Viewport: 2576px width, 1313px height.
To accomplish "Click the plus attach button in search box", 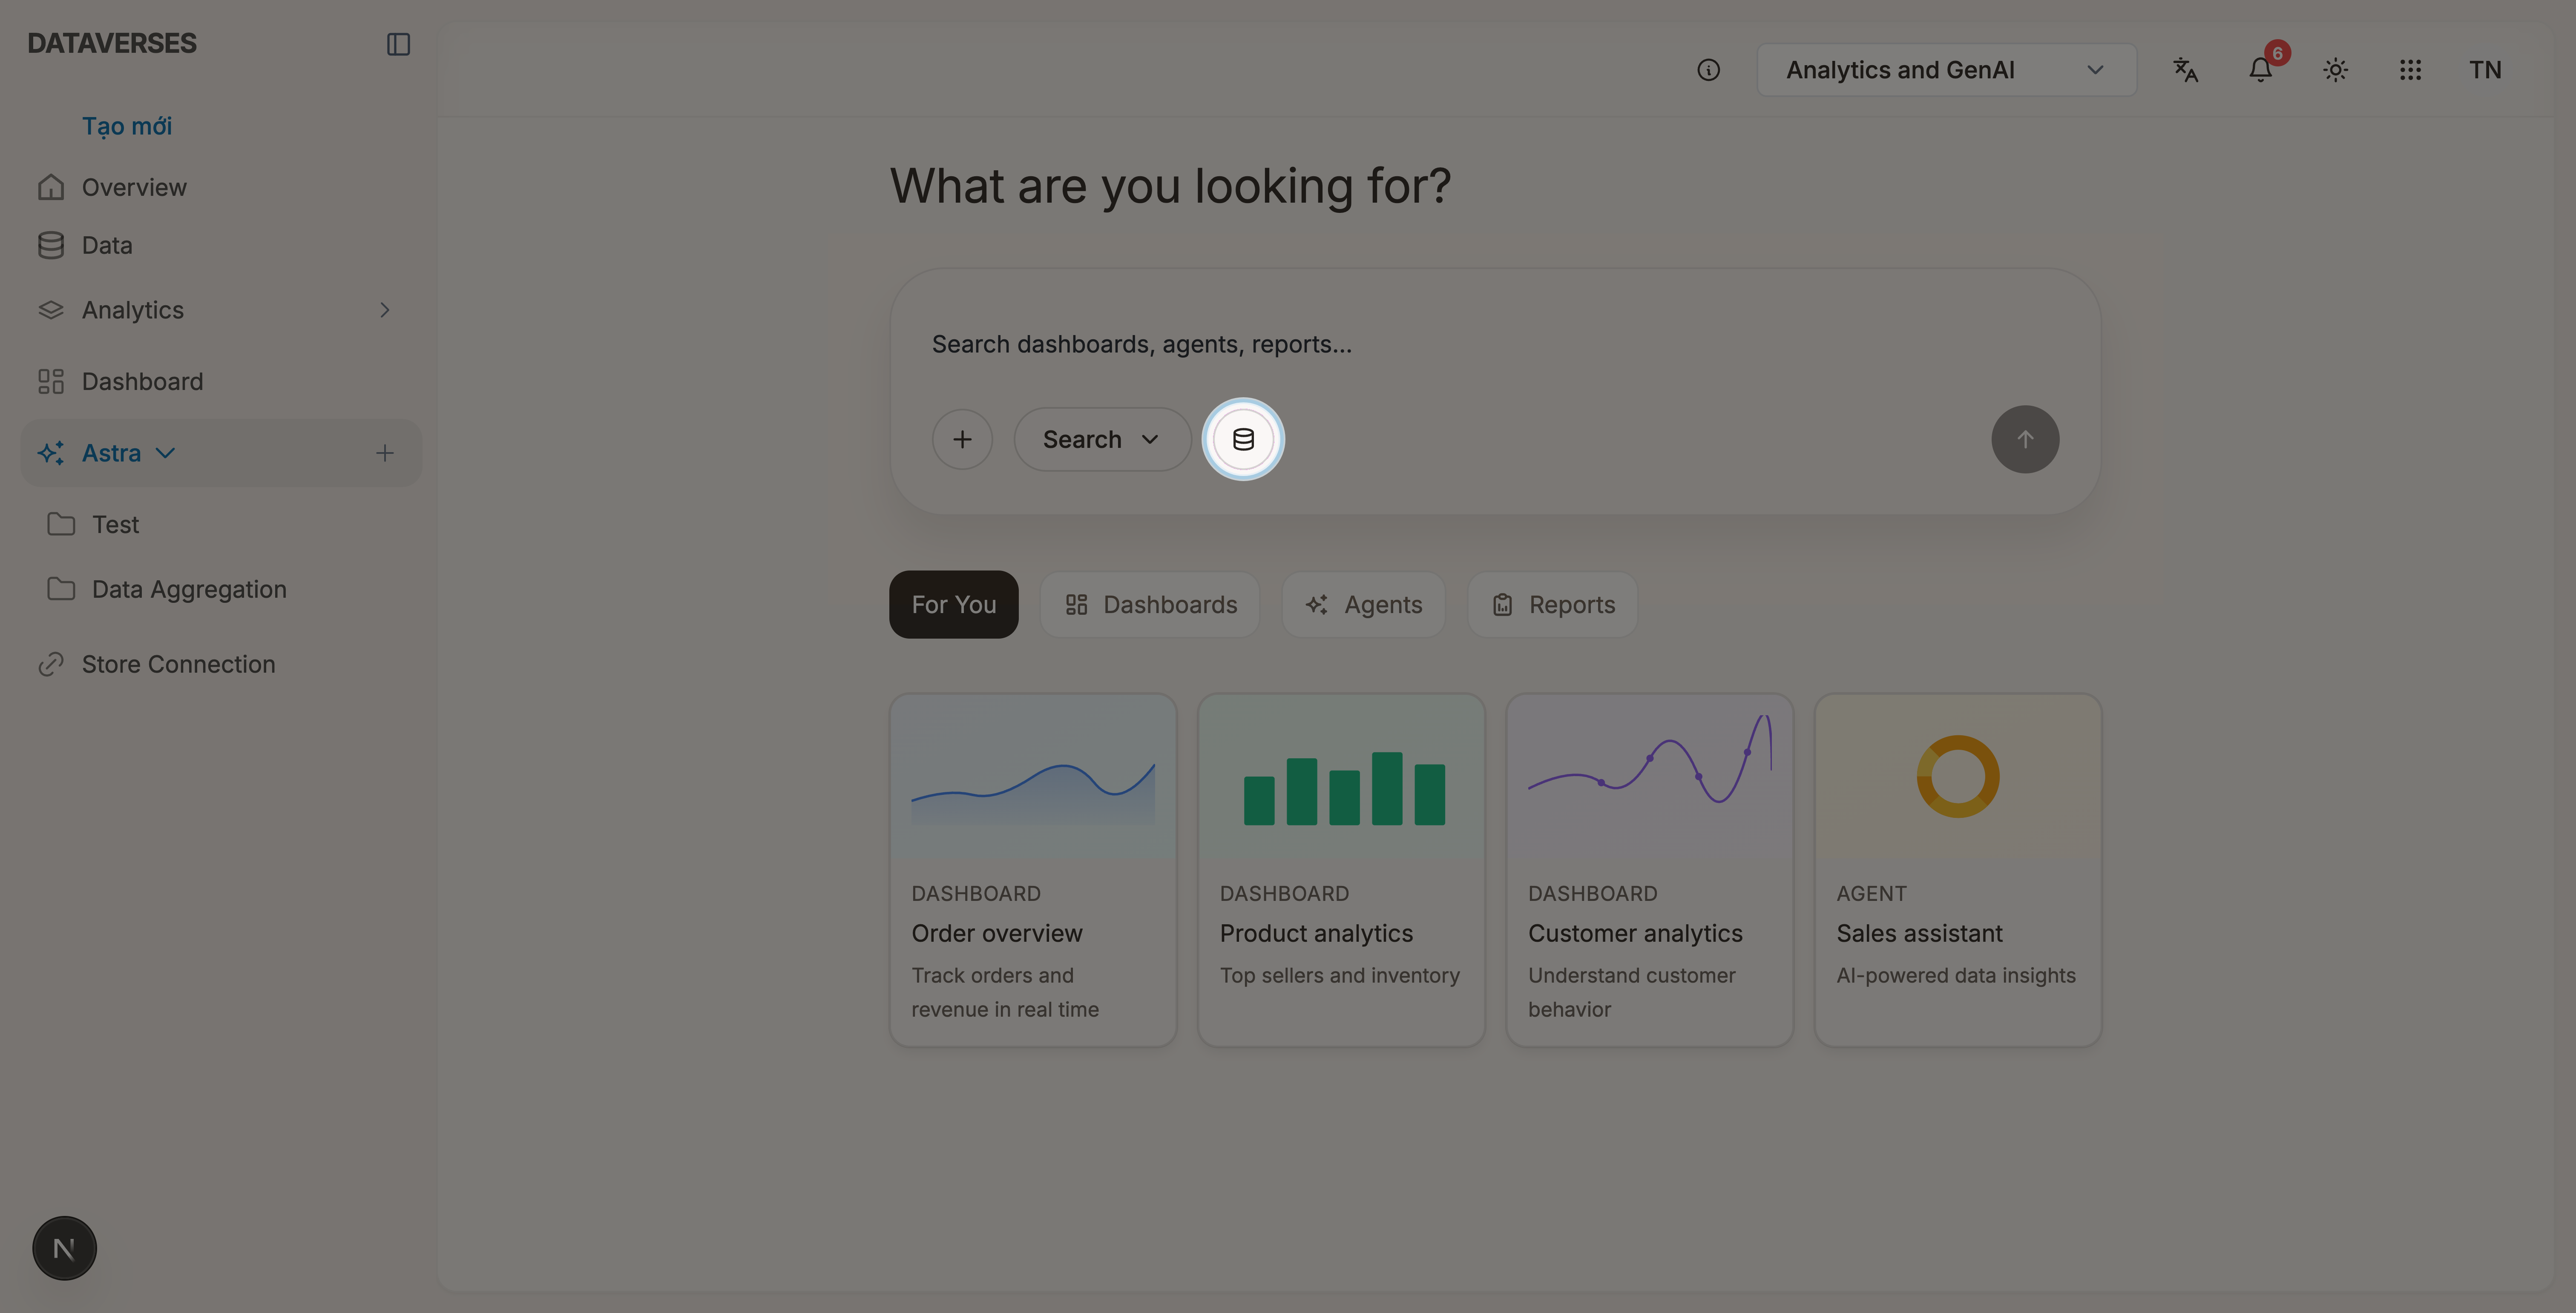I will point(962,440).
